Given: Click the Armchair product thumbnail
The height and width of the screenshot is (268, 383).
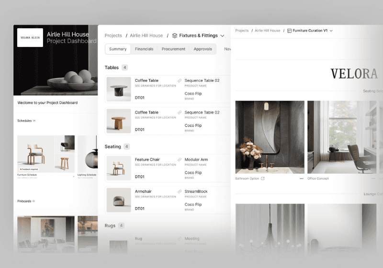Looking at the screenshot, I should [x=119, y=200].
